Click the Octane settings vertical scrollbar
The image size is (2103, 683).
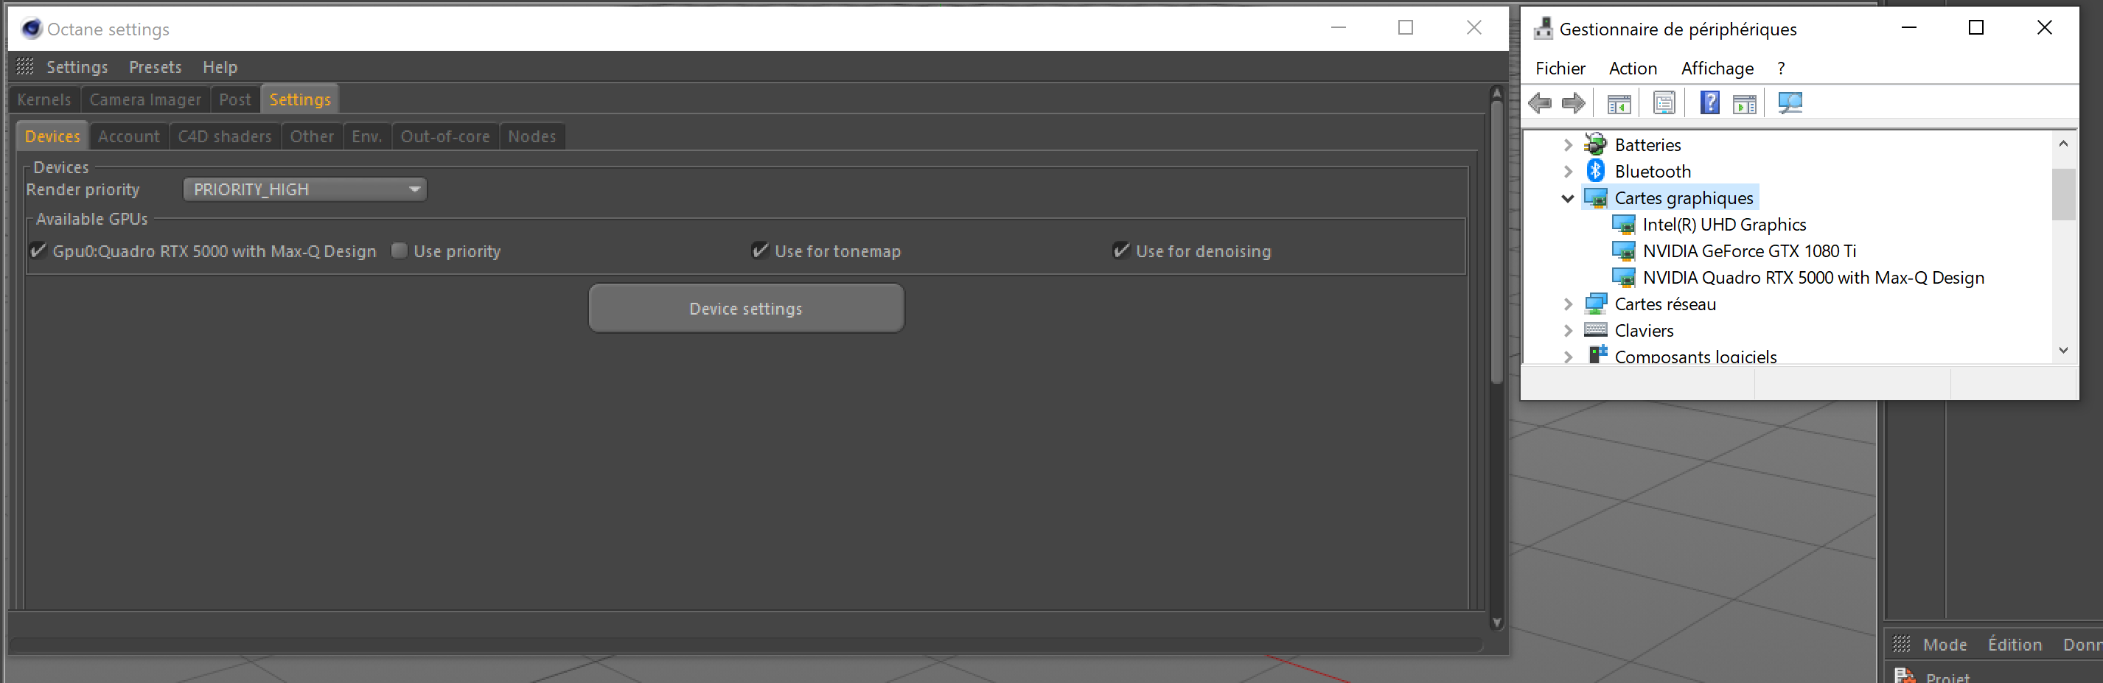pyautogui.click(x=1496, y=242)
